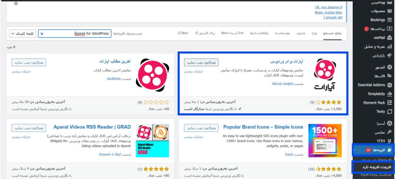The width and height of the screenshot is (395, 179).
Task: Click the Plugins (افزونه‌ها) plug icon
Action: click(x=389, y=150)
